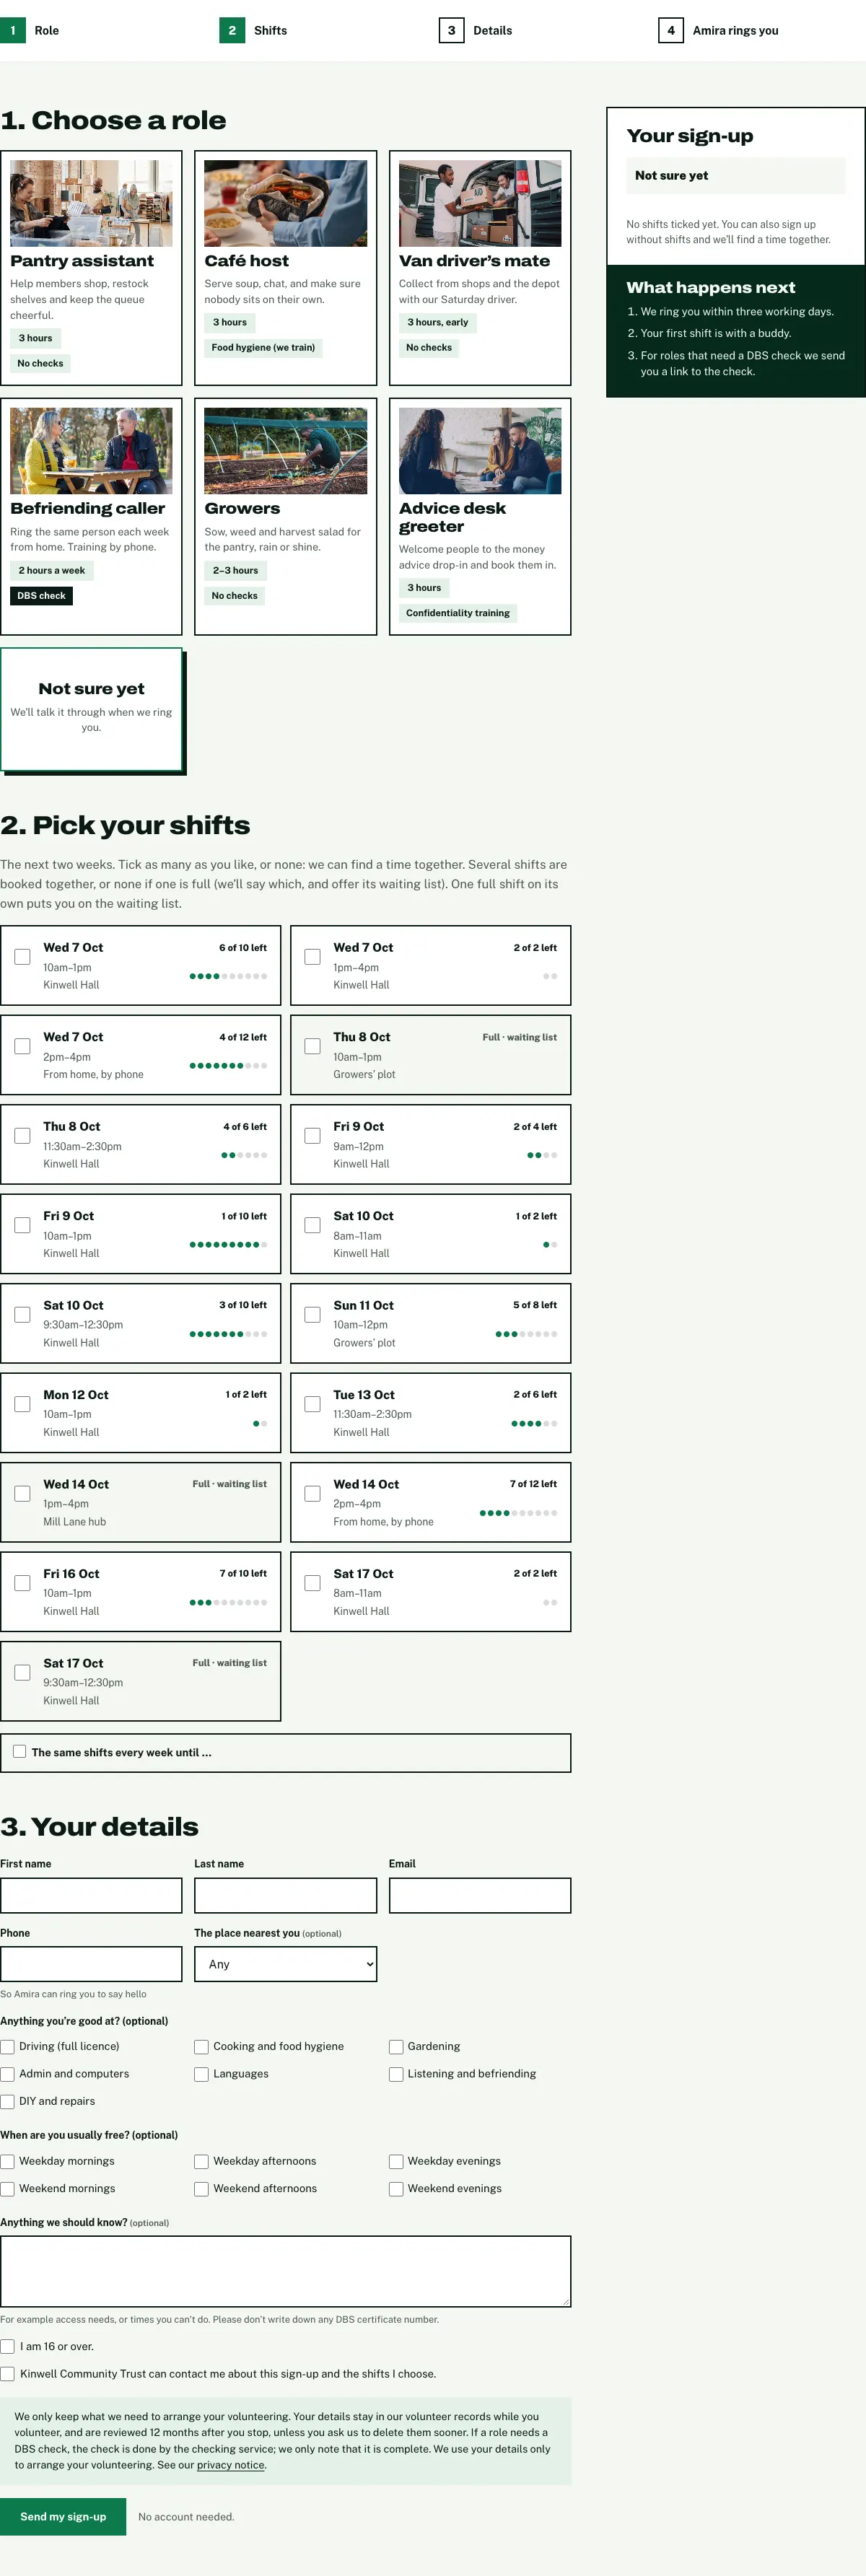Tick Wed 7 Oct 1pm–4pm shift
The width and height of the screenshot is (866, 2576).
pyautogui.click(x=312, y=957)
